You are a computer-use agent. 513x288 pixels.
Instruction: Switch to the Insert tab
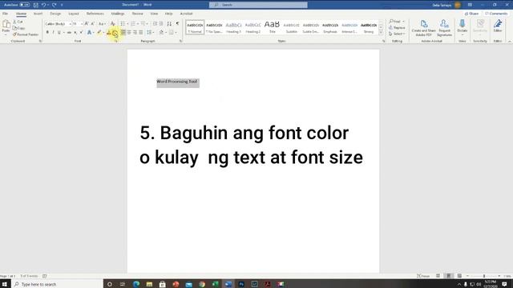click(38, 14)
